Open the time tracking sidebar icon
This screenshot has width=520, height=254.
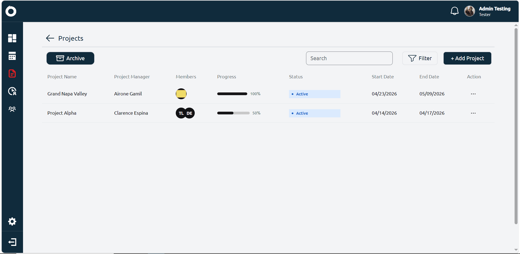12,91
